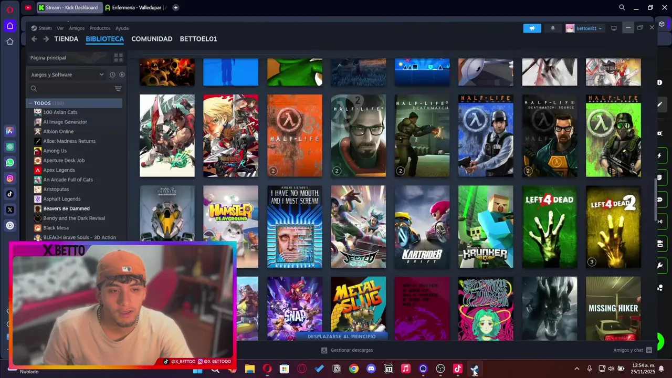Open Microsoft Store from the taskbar
672x378 pixels.
click(x=285, y=369)
